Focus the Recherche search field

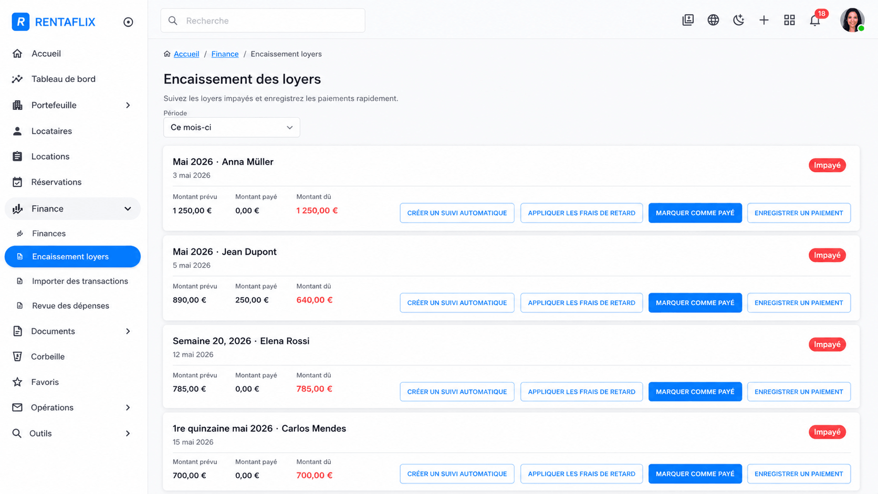coord(263,20)
